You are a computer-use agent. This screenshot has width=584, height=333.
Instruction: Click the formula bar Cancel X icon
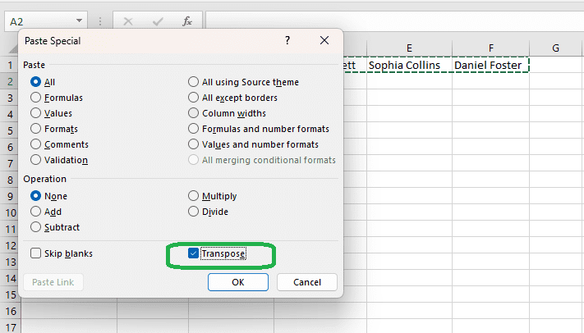129,21
